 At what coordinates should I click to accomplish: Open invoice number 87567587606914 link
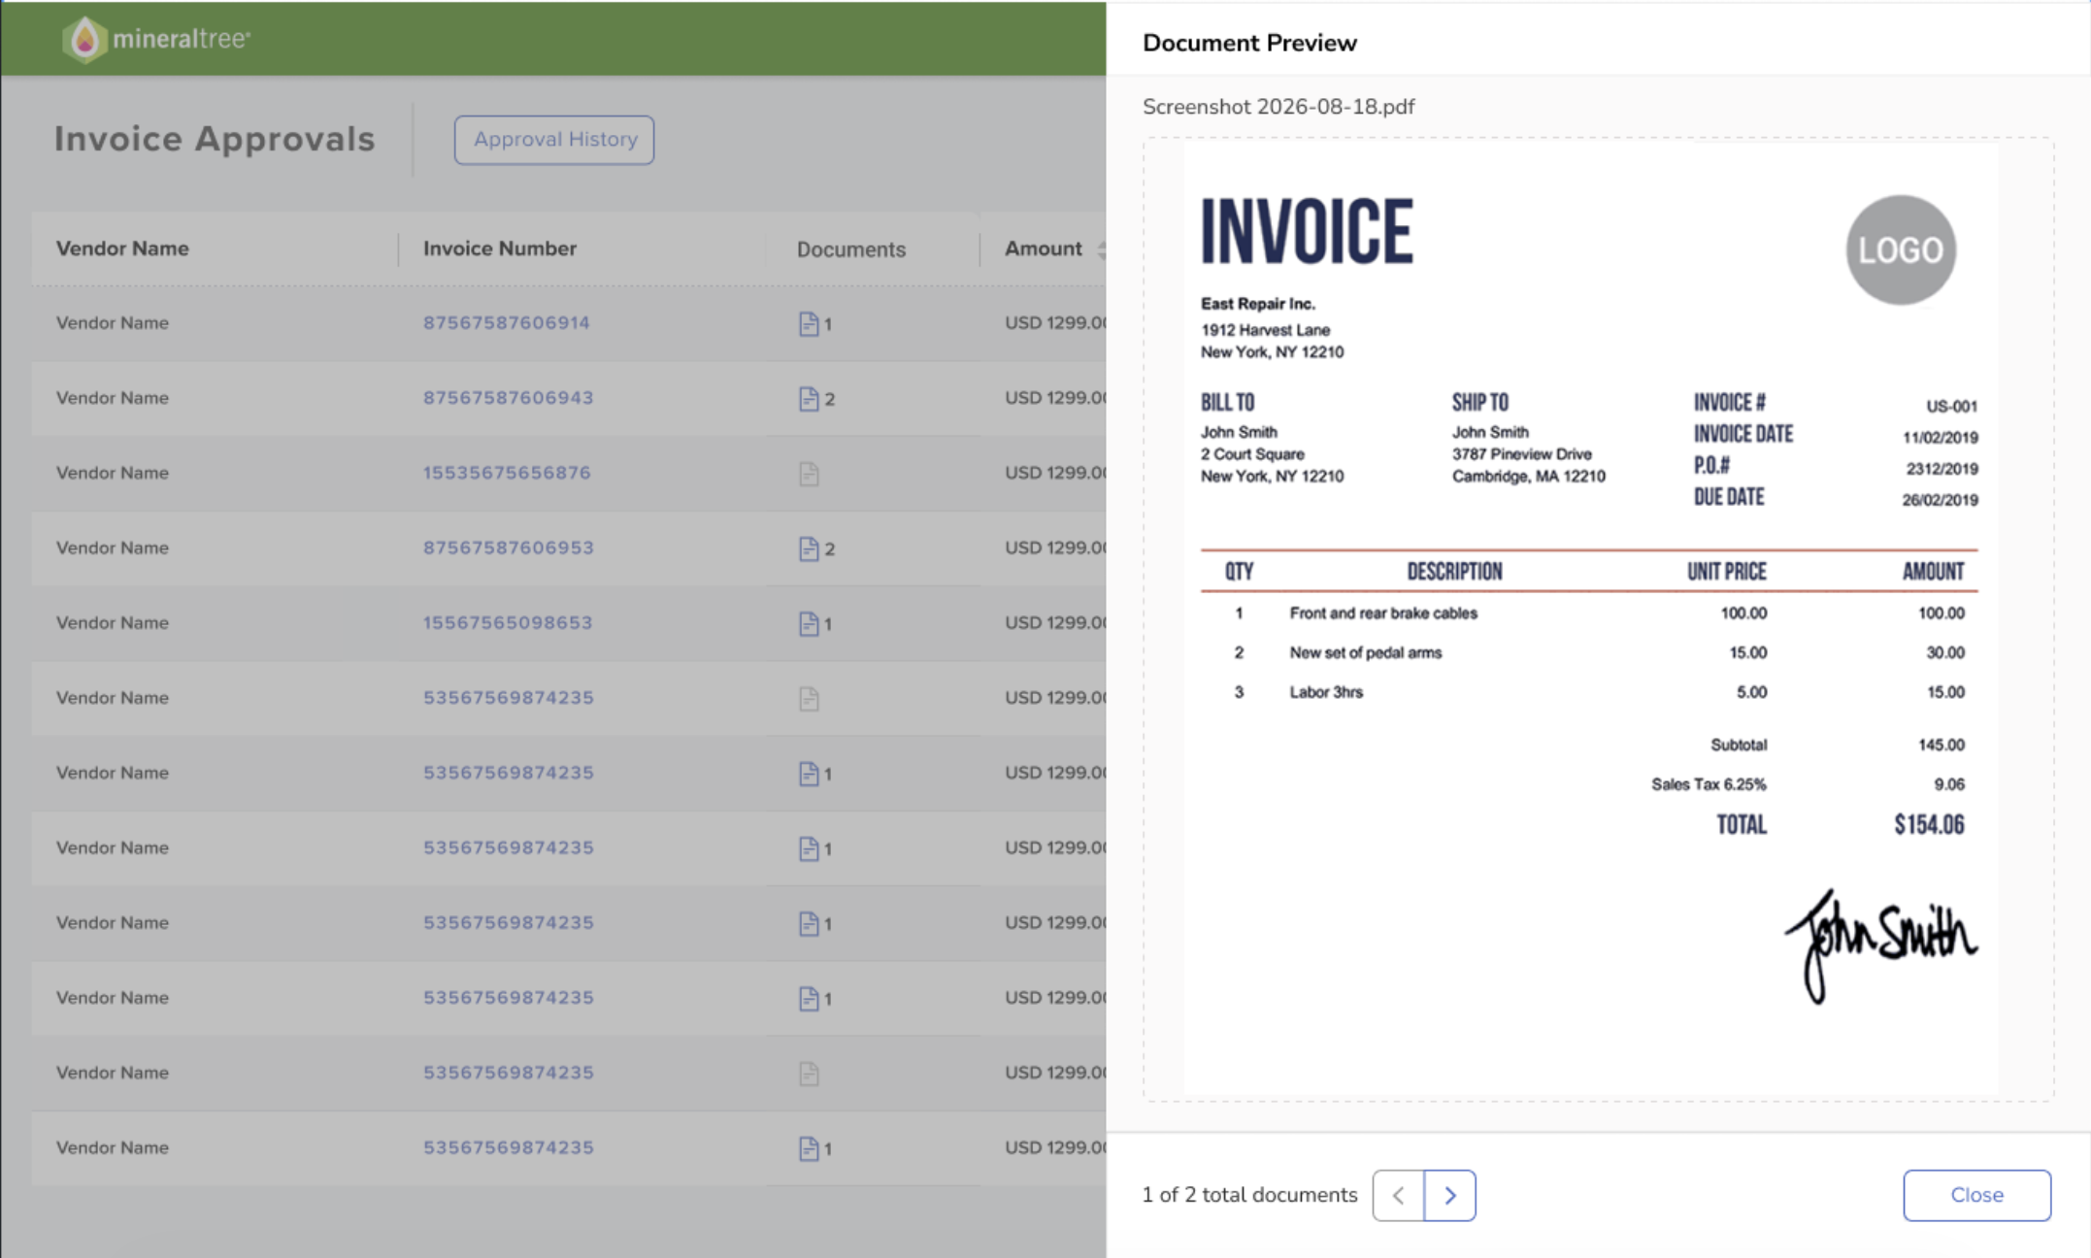tap(506, 322)
